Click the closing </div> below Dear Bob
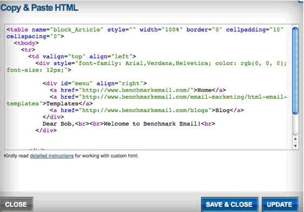This screenshot has height=212, width=304. pos(46,131)
